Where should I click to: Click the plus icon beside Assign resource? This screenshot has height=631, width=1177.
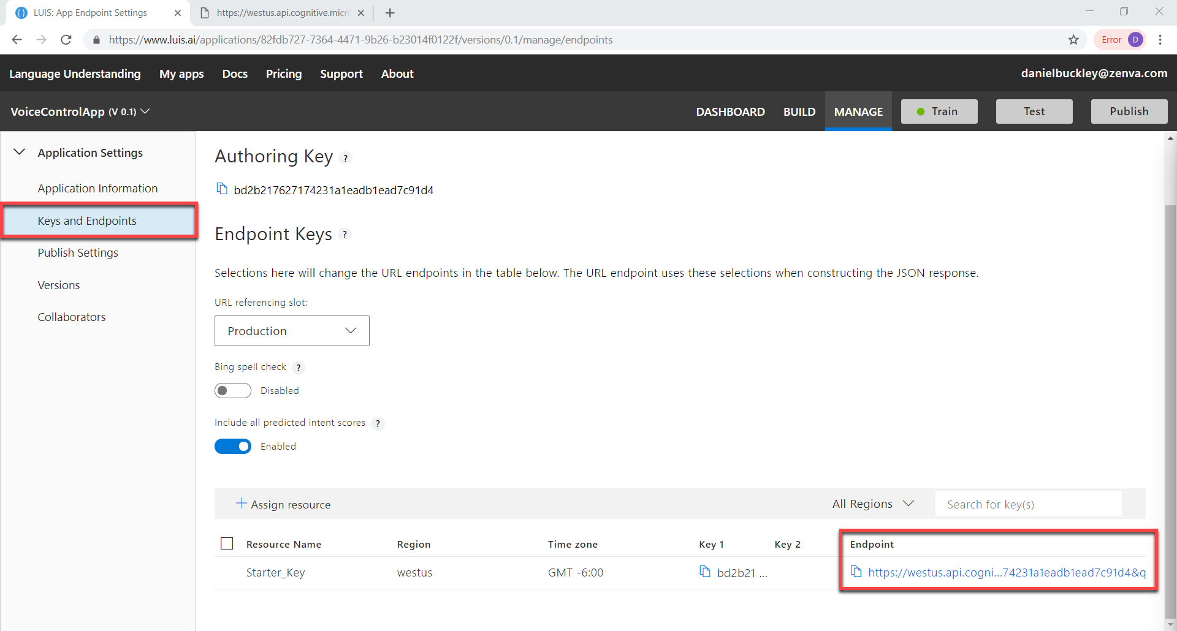[x=242, y=504]
